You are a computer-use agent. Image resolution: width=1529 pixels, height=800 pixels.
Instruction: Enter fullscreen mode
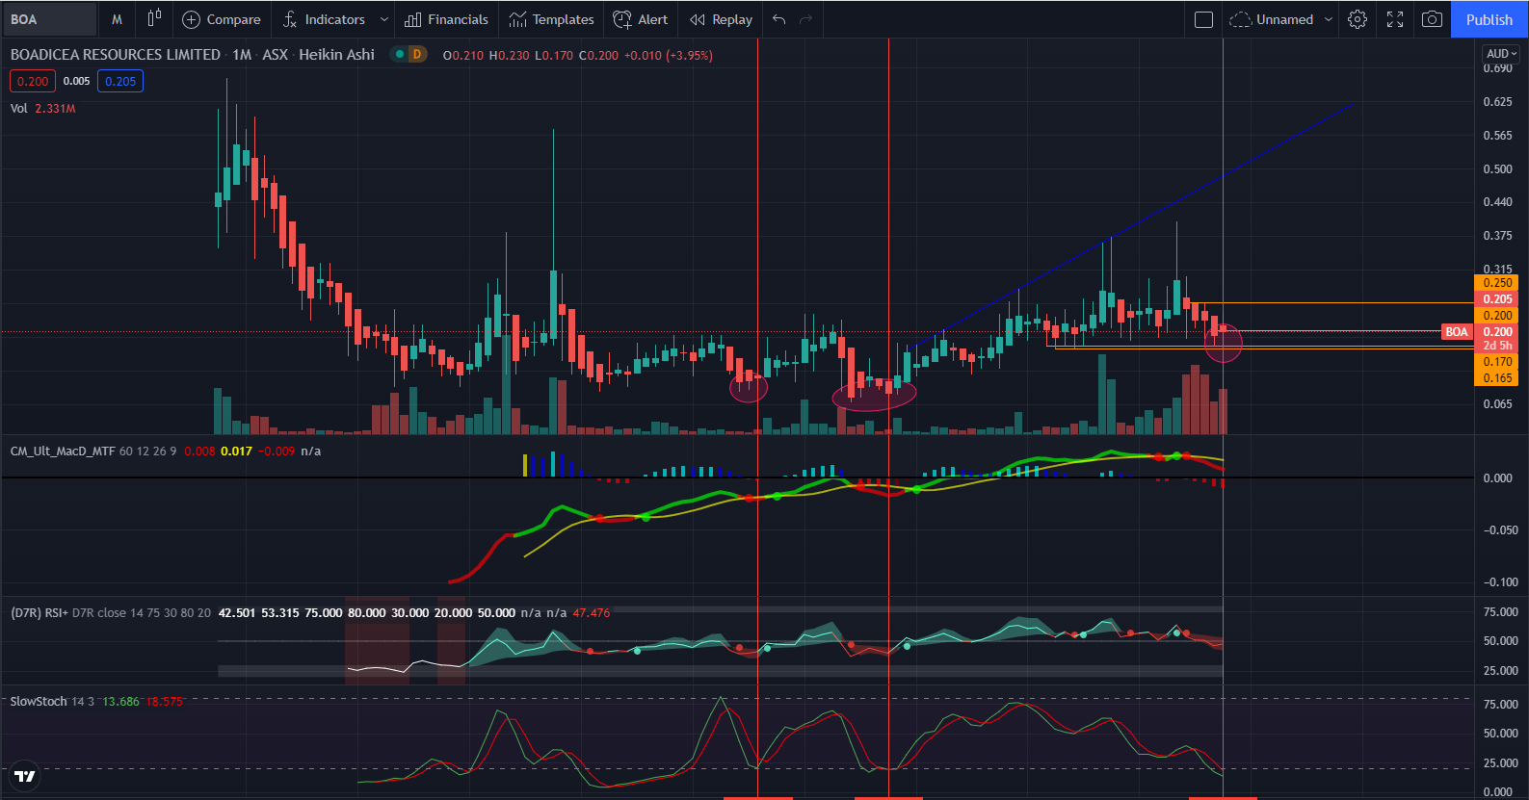[1395, 19]
